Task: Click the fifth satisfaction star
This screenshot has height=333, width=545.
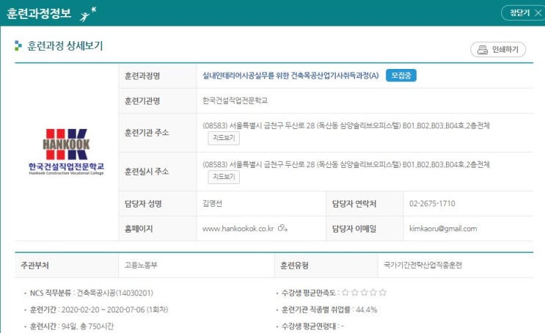Action: coord(383,293)
